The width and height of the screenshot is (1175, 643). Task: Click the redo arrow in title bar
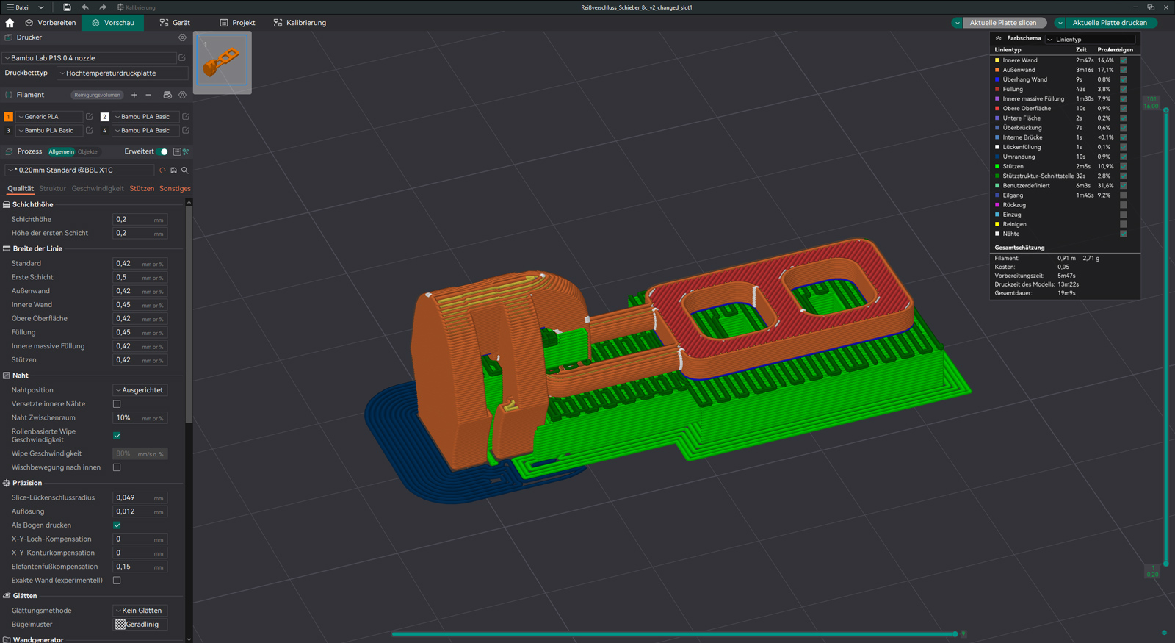click(x=103, y=7)
